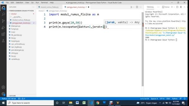Open terminal panel ellipsis menu

click(x=158, y=7)
